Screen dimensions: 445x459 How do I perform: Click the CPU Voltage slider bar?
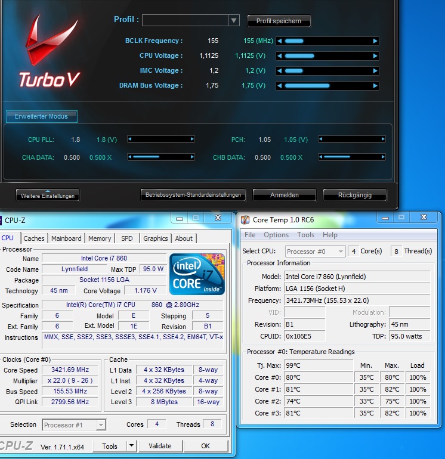(x=327, y=56)
